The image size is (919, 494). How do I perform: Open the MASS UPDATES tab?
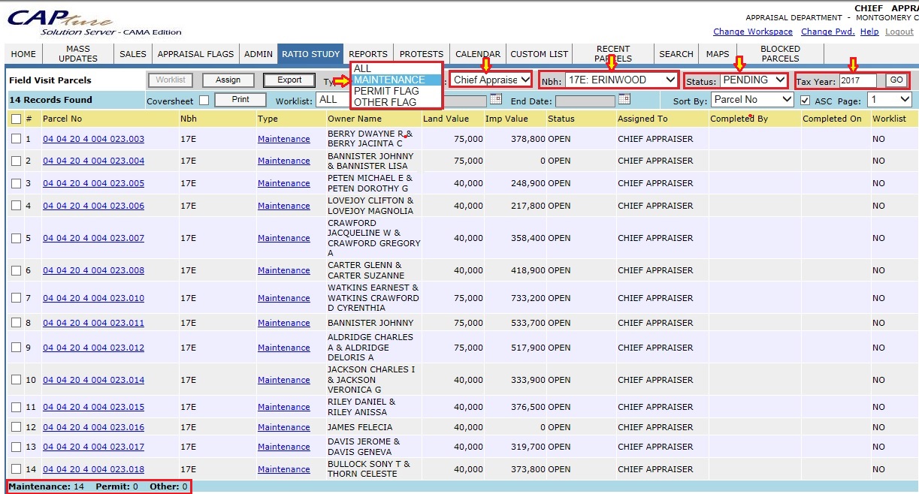coord(77,54)
